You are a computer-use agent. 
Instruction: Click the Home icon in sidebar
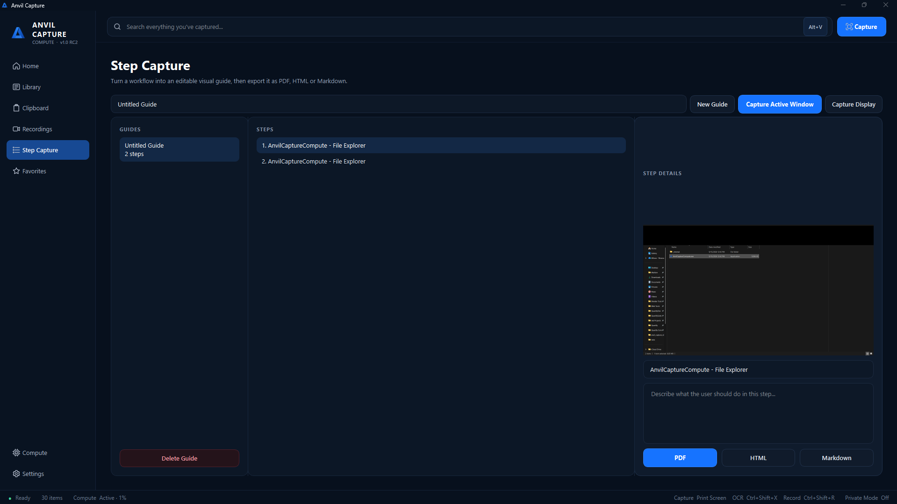tap(16, 66)
